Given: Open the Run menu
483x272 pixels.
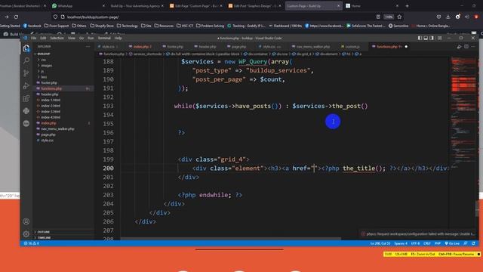Looking at the screenshot, I should [91, 38].
